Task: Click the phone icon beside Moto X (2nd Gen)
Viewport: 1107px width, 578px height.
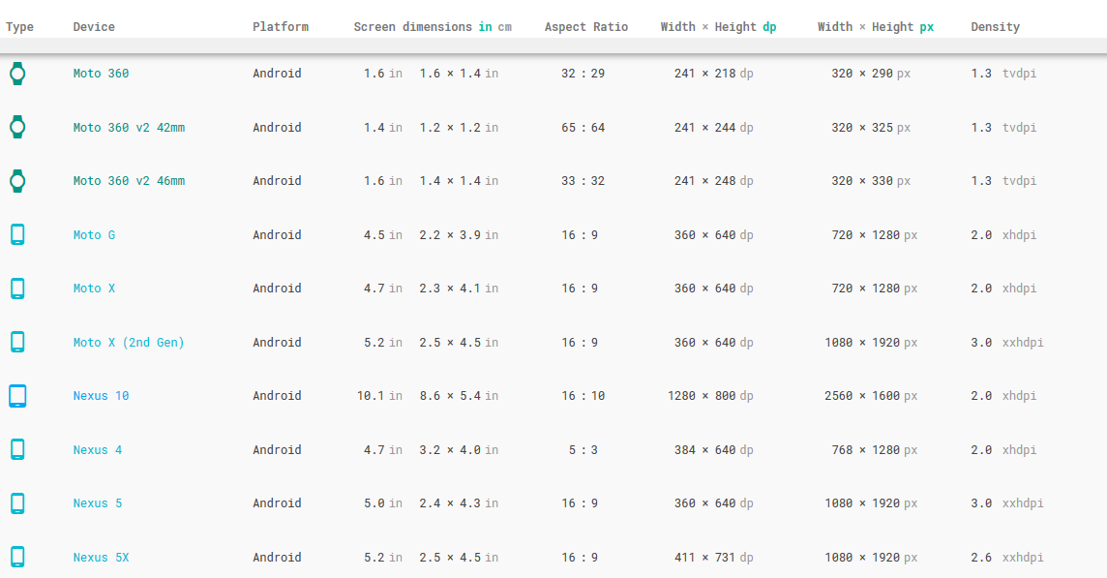Action: pyautogui.click(x=17, y=342)
